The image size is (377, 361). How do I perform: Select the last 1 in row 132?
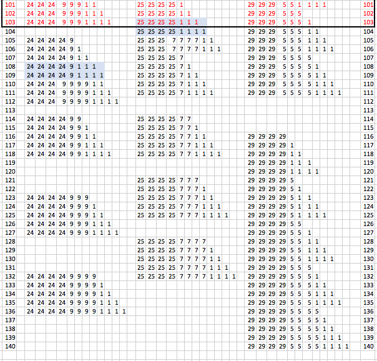(x=234, y=276)
